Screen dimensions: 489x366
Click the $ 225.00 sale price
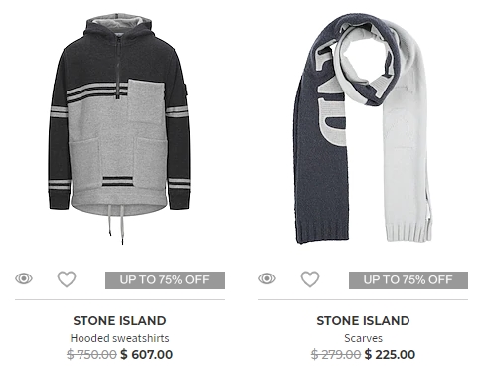390,354
